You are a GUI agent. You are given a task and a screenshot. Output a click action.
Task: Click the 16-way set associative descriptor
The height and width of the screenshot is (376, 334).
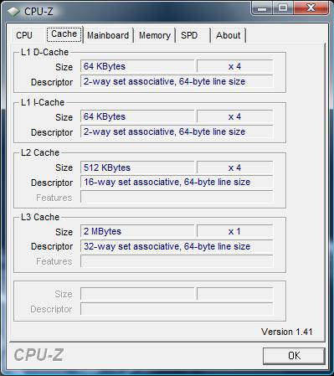(x=177, y=183)
